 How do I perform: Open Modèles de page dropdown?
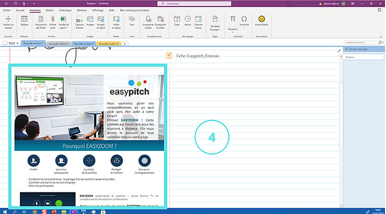tap(215, 23)
